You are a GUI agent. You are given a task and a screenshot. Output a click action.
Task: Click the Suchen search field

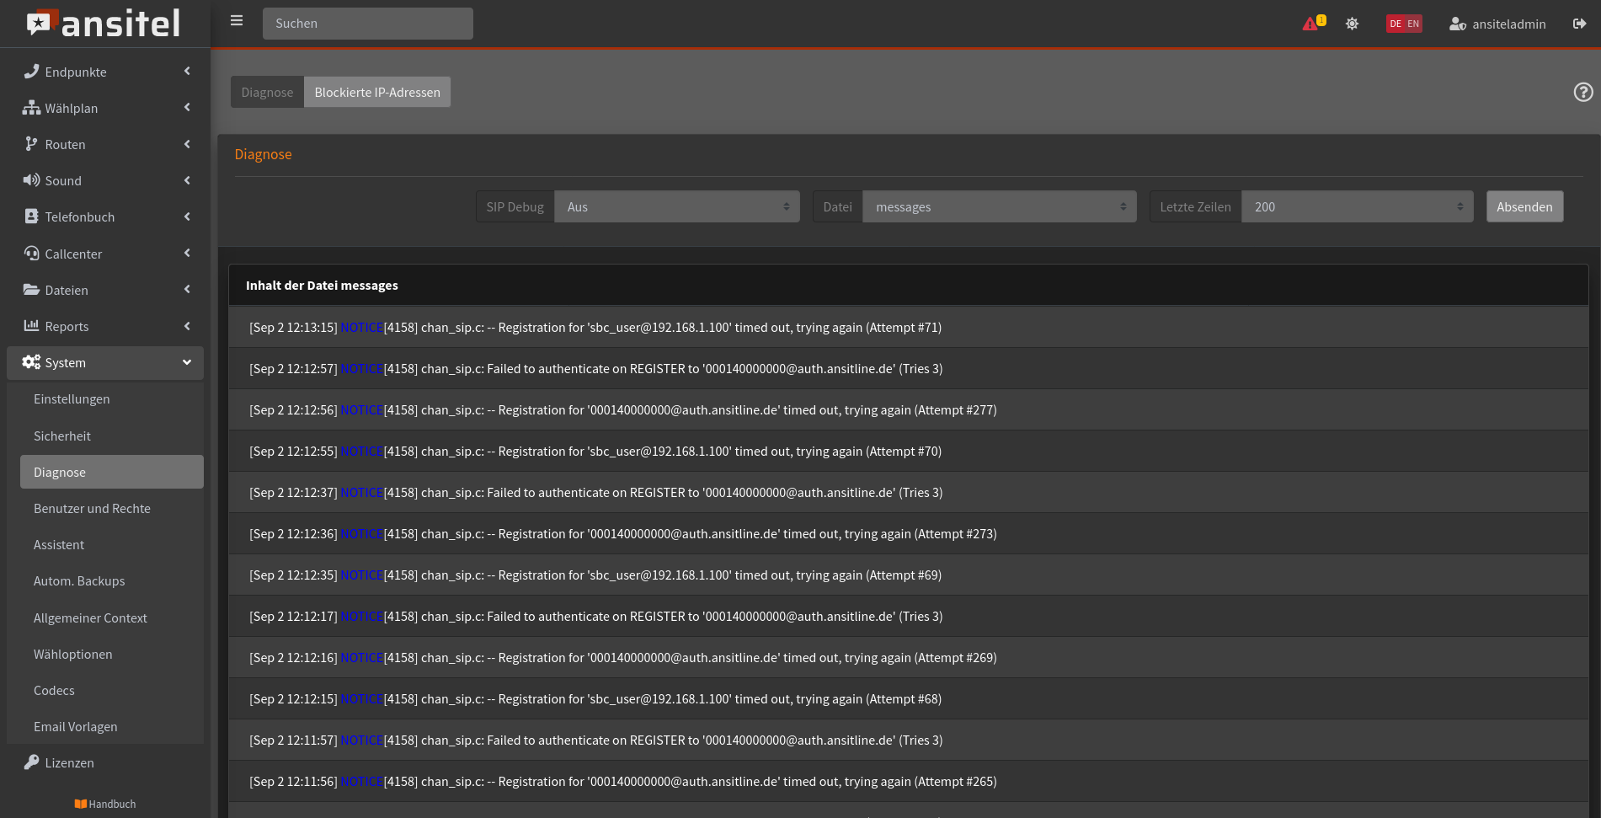pos(367,24)
